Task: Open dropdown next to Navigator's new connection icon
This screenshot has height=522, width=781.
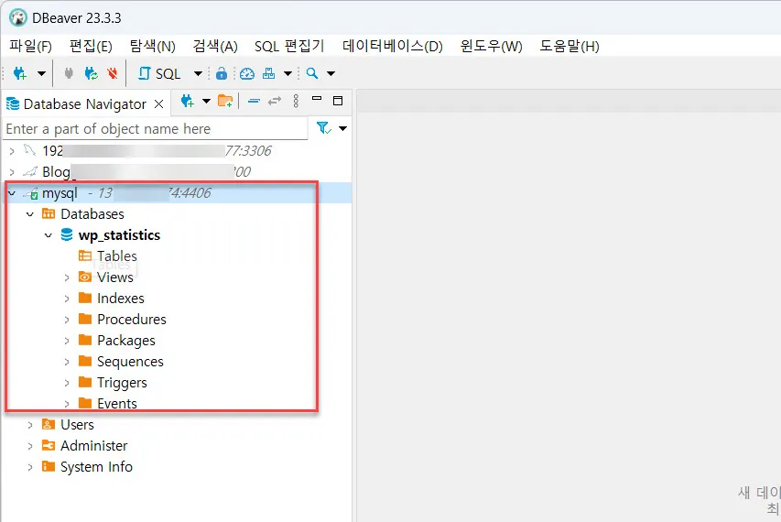Action: [x=206, y=101]
